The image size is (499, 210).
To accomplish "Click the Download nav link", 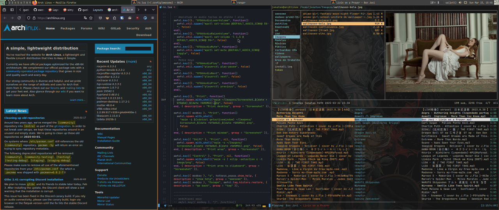I will coord(144,35).
